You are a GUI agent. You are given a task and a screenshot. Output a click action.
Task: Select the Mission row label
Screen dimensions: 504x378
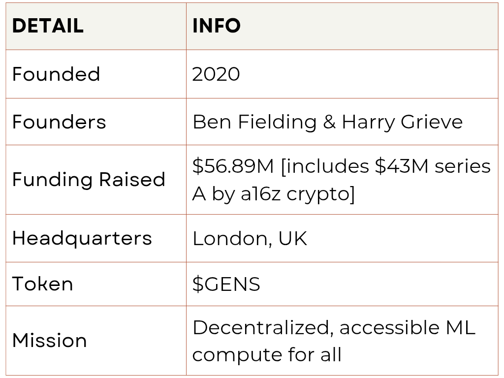[50, 341]
